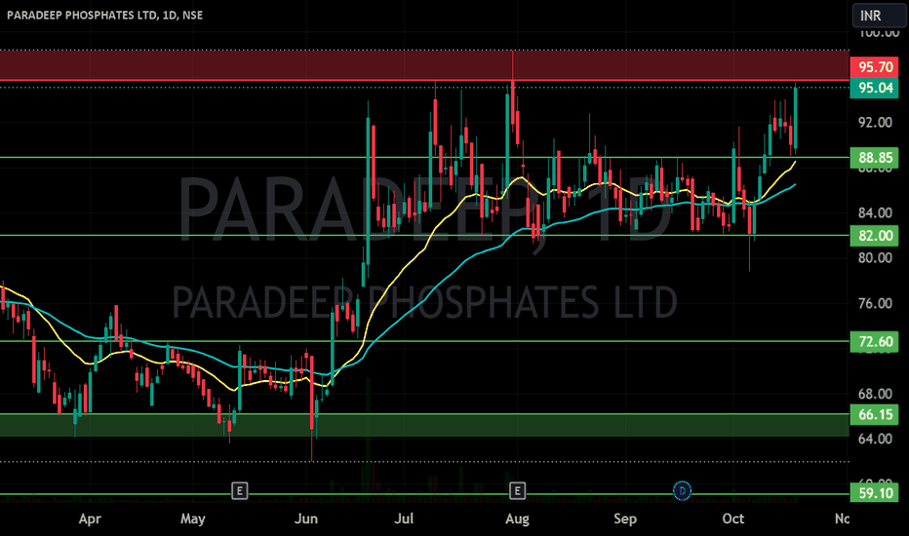909x536 pixels.
Task: Click the 84.00 tick on price axis
Action: tap(875, 213)
